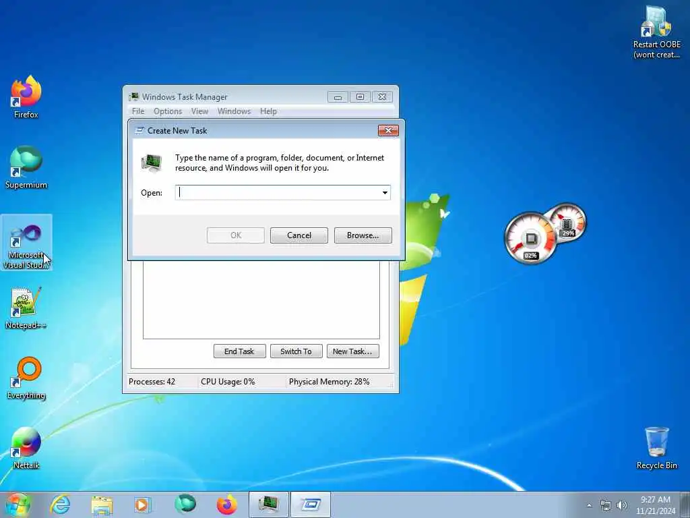690x518 pixels.
Task: Minimize the Windows Task Manager window
Action: click(338, 97)
